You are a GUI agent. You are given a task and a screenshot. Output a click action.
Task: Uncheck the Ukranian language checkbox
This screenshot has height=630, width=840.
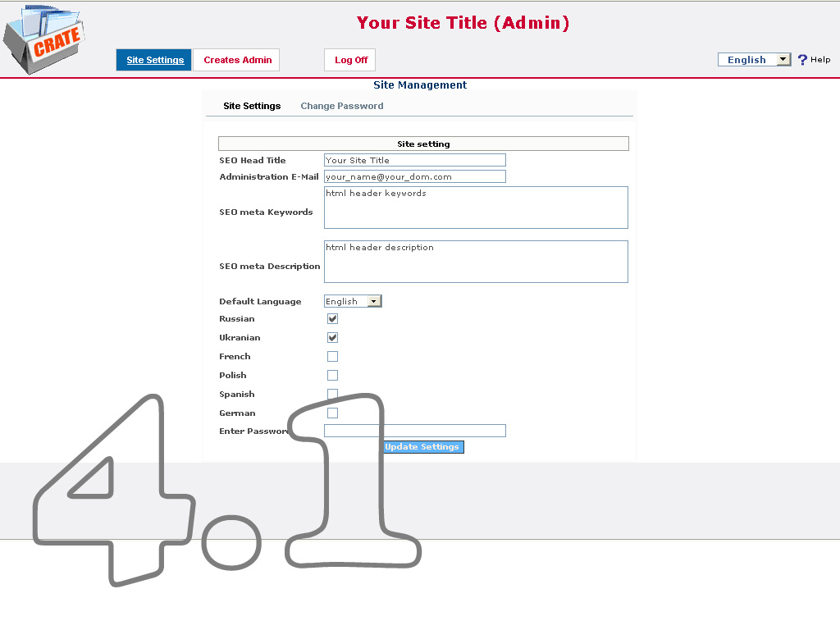(332, 338)
